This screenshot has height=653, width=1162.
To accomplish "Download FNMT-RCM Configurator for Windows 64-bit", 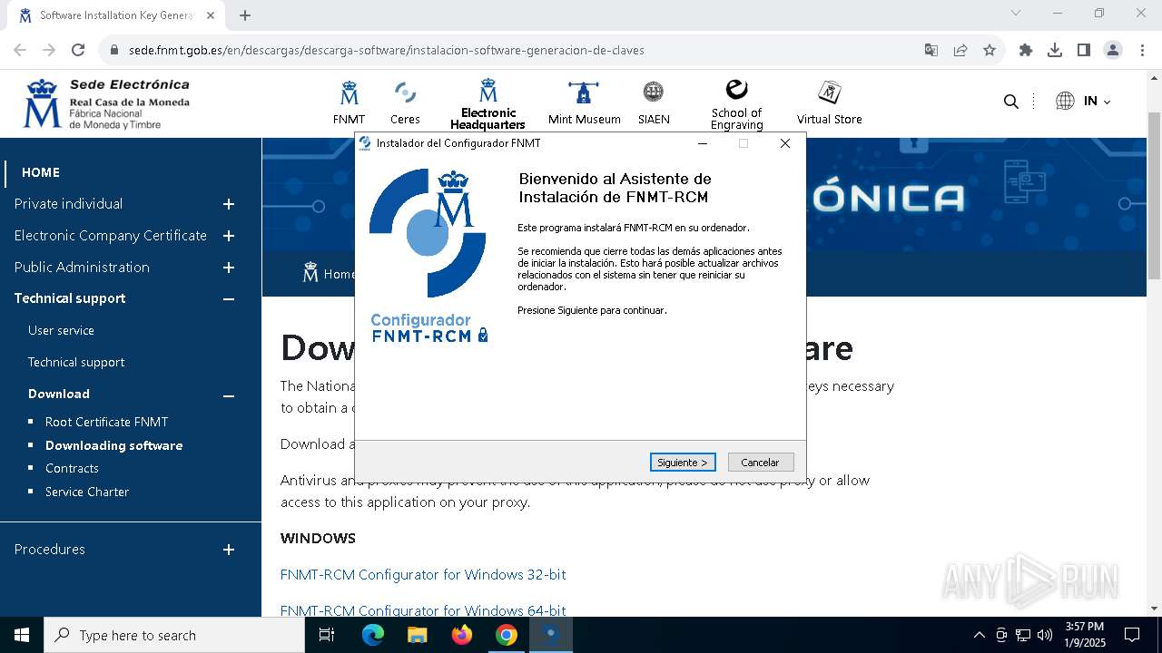I will click(x=423, y=610).
